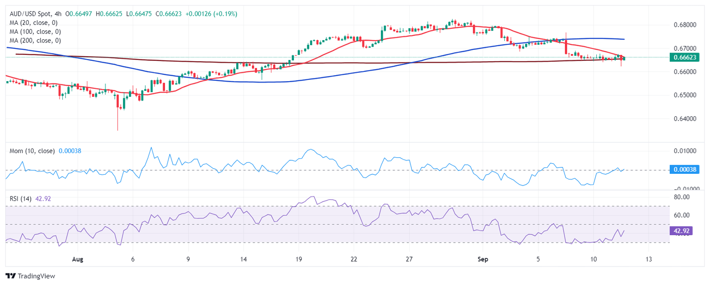Click the Aug label on time axis
Viewport: 710px width, 285px height.
click(78, 259)
